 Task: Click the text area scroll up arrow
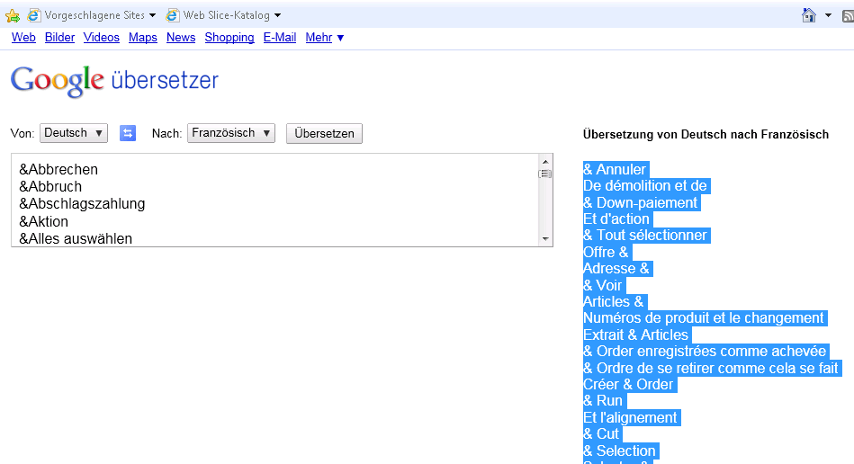point(545,162)
